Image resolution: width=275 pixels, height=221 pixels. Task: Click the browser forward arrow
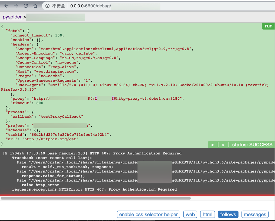(16, 6)
